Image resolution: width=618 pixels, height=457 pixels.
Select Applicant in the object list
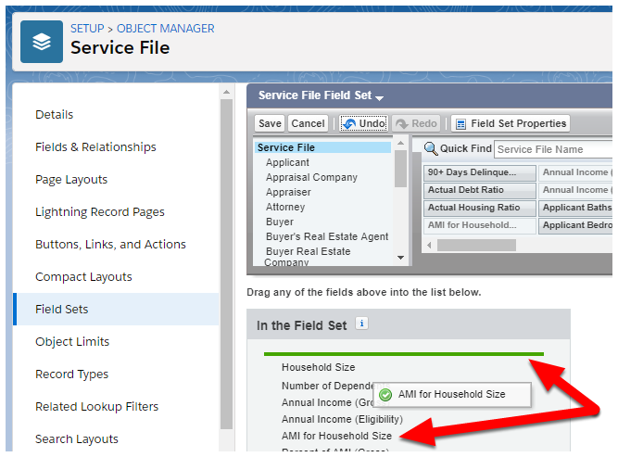click(x=287, y=162)
